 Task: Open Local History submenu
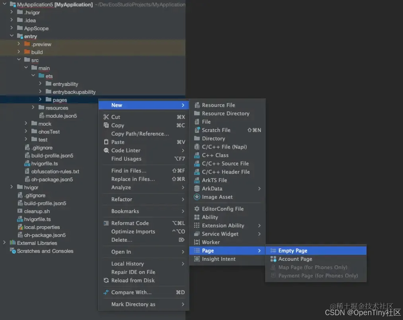tap(144, 264)
